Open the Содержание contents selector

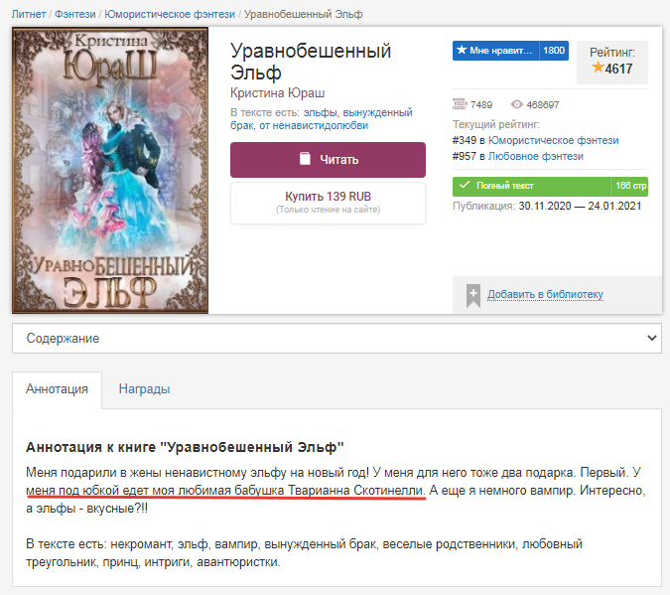[x=336, y=339]
